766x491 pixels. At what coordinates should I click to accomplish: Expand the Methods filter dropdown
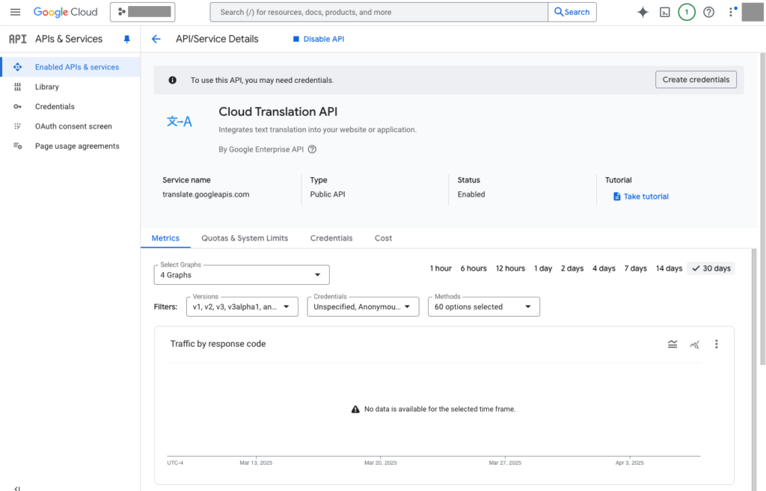[484, 306]
